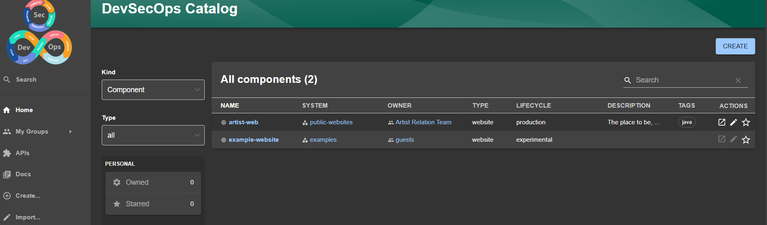Open the Kind dropdown showing Component
Viewport: 767px width, 225px height.
click(x=153, y=90)
